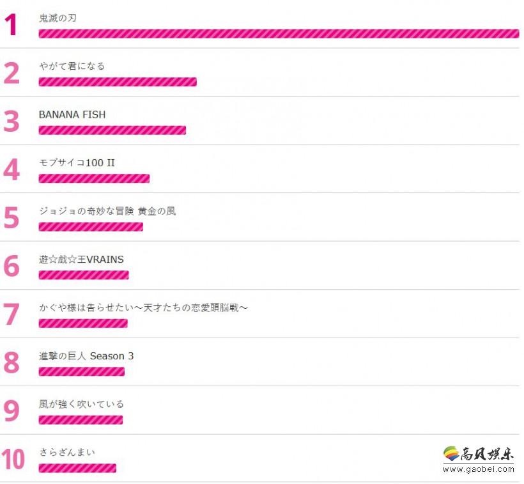Screen dimensions: 524x484
Task: Click the さらざんまい vote bar
Action: click(77, 468)
